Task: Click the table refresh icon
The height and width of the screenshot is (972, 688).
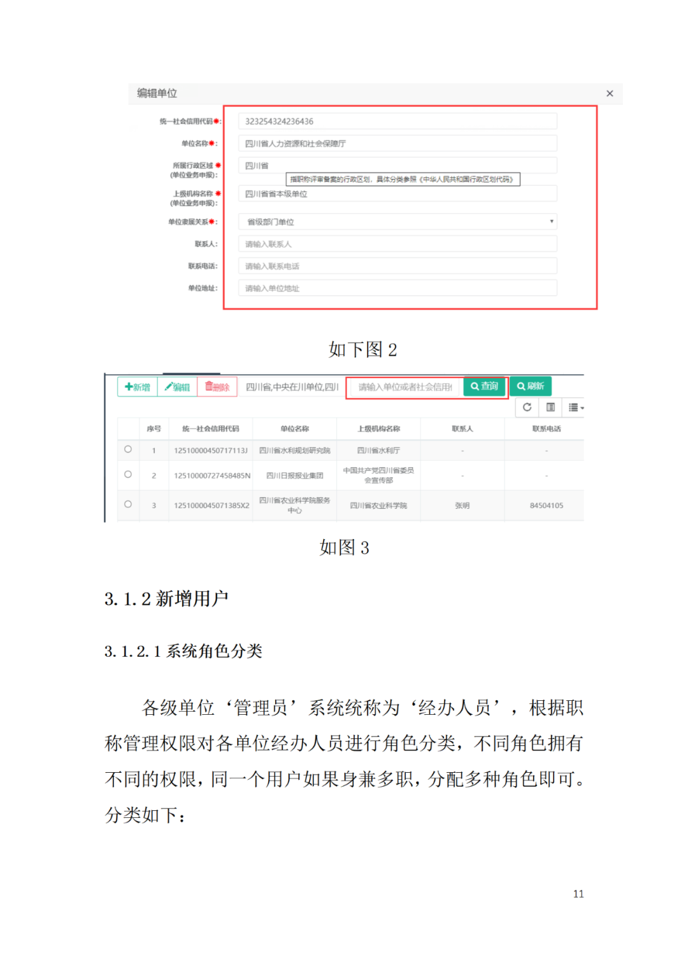Action: pyautogui.click(x=527, y=407)
